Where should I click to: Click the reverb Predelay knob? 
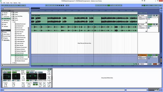point(5,85)
